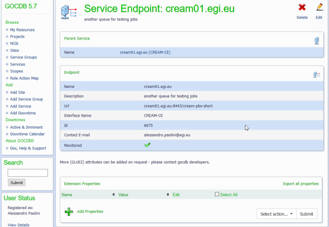329x227 pixels.
Task: Sort extension properties by Name arrows
Action: pos(113,195)
